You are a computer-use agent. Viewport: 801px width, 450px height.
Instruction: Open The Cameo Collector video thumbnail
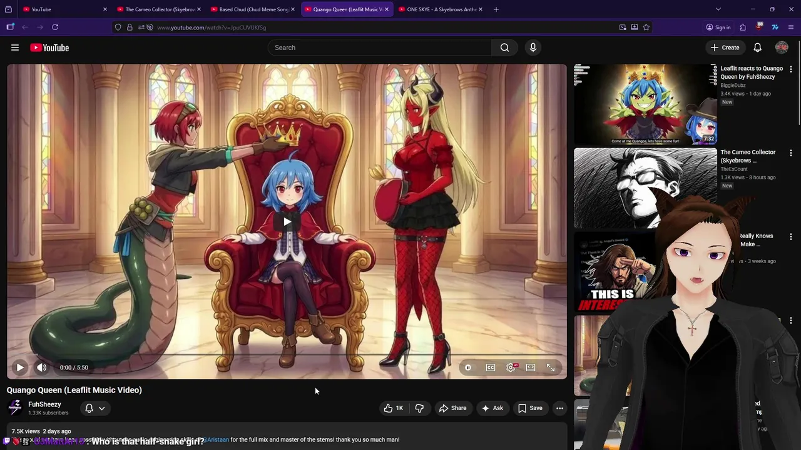645,188
